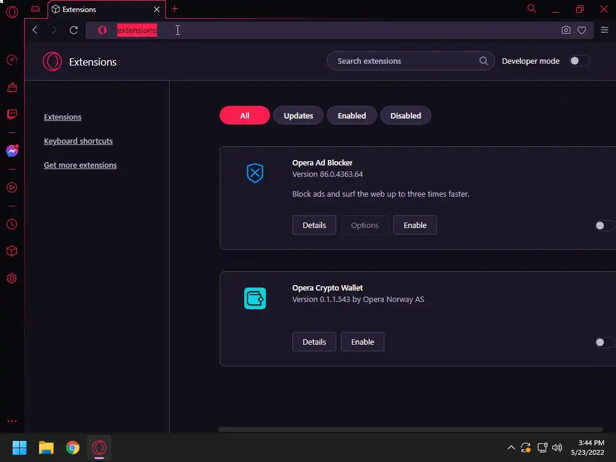Toggle Opera Crypto Wallet switch on

(604, 342)
